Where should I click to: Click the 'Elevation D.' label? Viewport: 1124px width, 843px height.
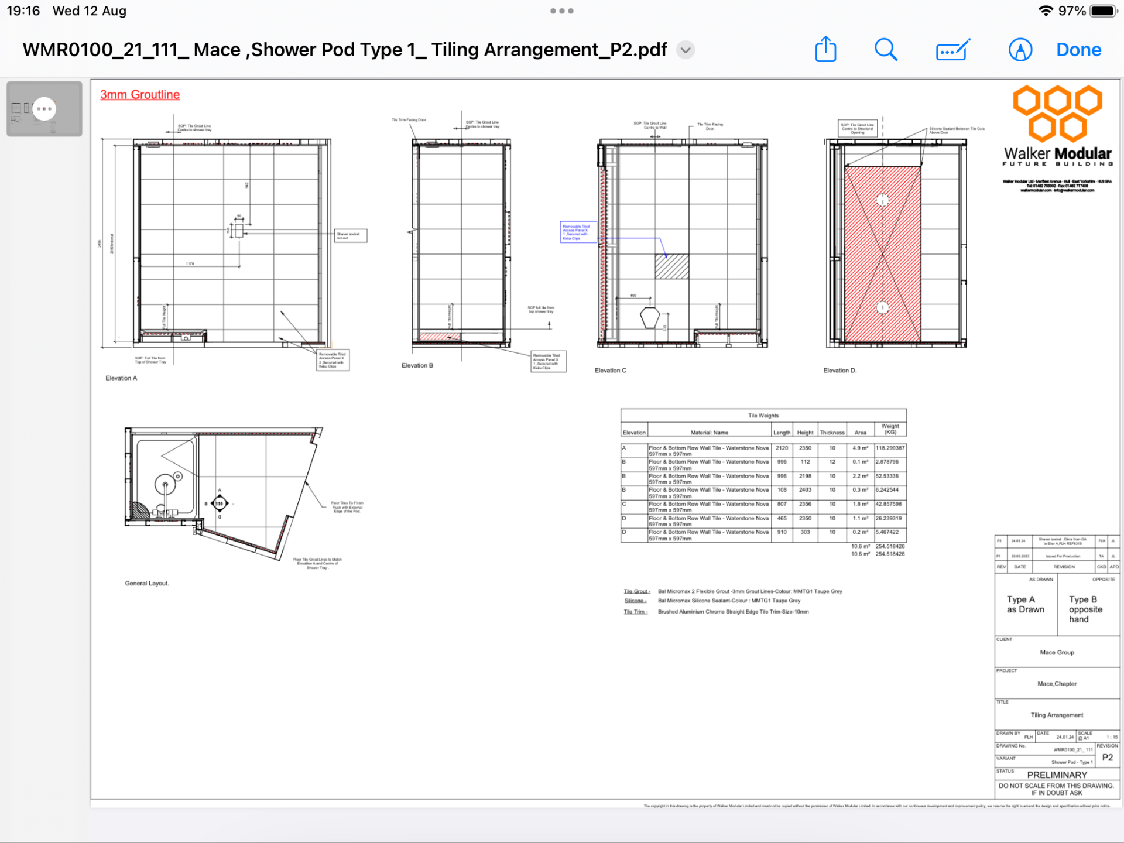(x=840, y=371)
